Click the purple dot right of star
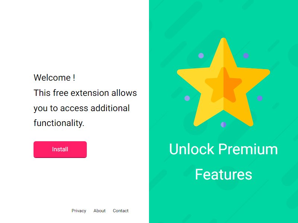This screenshot has width=298, height=223. click(x=260, y=98)
